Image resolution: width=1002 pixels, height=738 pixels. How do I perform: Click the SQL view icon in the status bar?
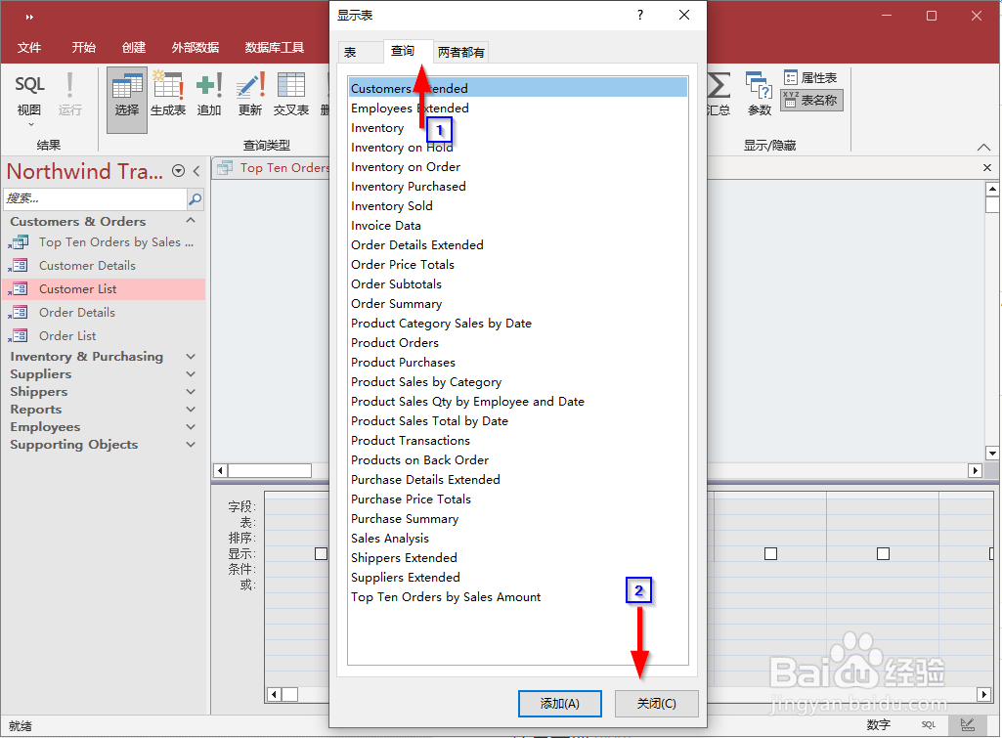click(929, 724)
